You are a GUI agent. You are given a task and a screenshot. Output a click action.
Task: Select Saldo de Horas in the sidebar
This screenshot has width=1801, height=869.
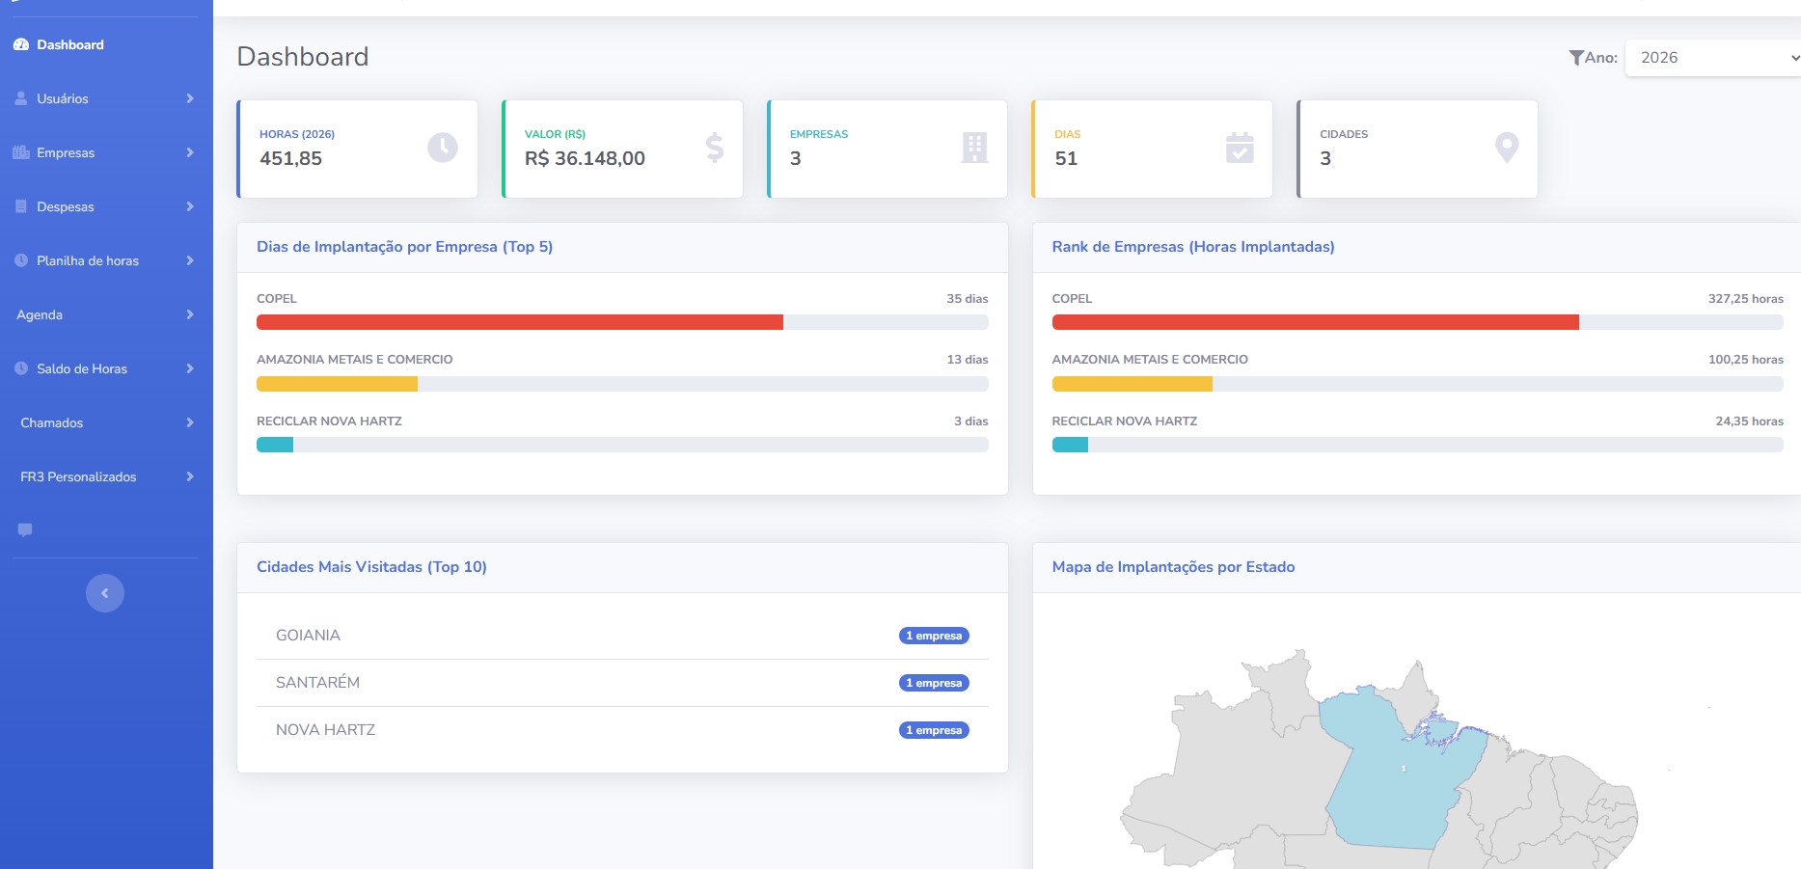82,368
